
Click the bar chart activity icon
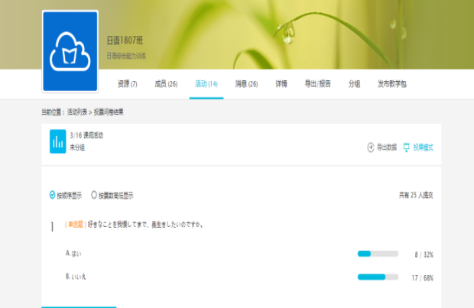[57, 141]
